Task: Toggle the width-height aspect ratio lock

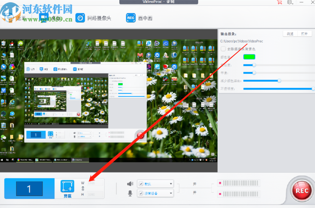Action: click(83, 188)
